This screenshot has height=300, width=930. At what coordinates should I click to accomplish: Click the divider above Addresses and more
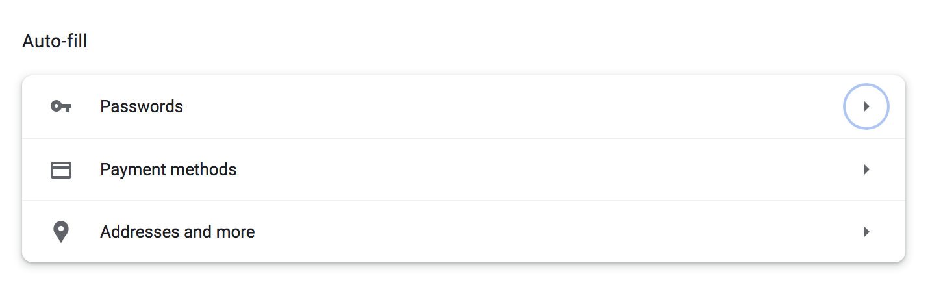point(464,200)
